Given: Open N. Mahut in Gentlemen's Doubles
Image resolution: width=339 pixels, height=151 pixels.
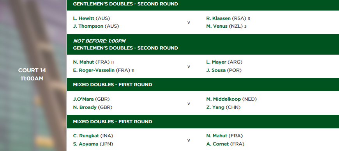Looking at the screenshot, I should pos(83,62).
